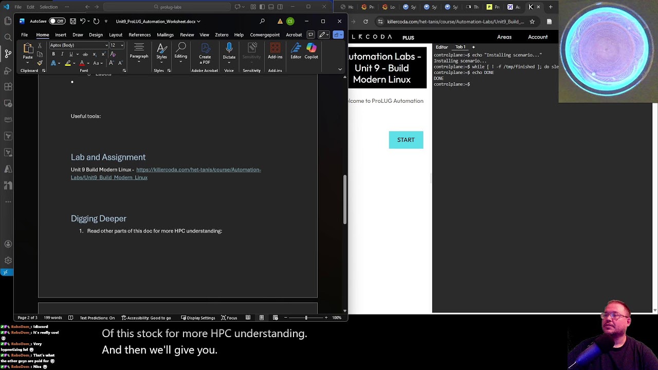Open Copilot in the ribbon
This screenshot has height=370, width=658.
pyautogui.click(x=312, y=48)
